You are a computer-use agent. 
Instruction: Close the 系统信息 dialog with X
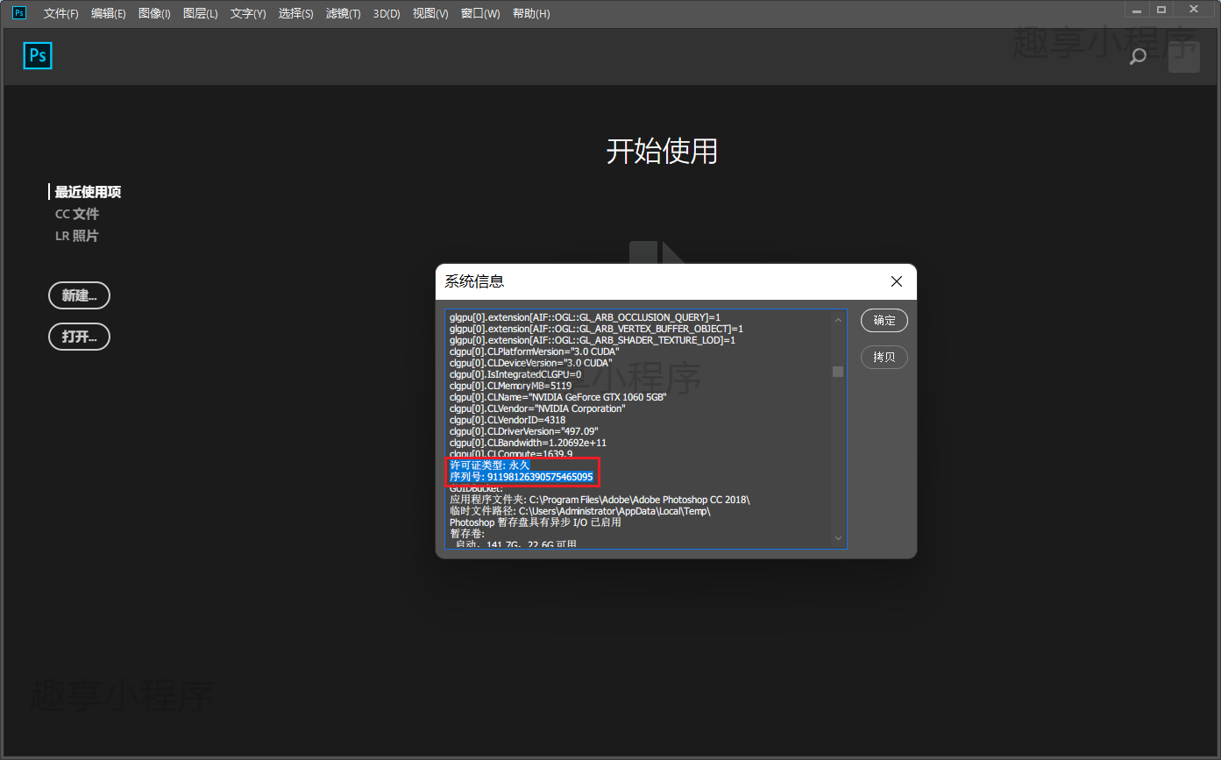tap(896, 281)
